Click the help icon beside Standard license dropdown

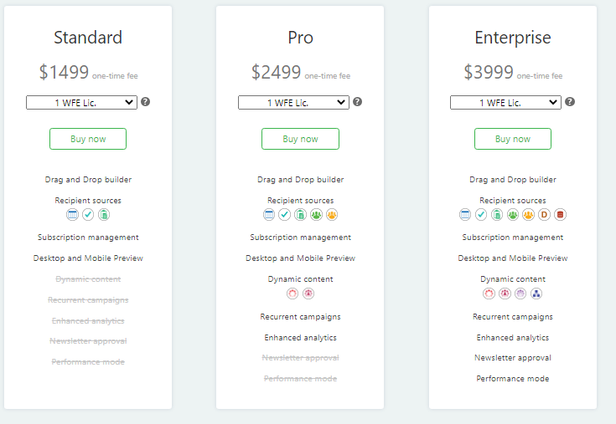pyautogui.click(x=146, y=102)
